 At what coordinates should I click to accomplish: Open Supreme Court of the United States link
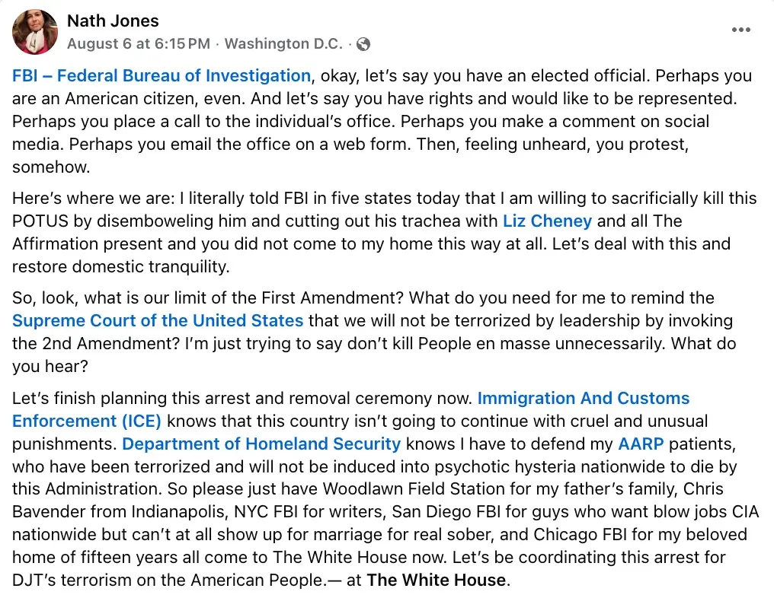coord(158,321)
